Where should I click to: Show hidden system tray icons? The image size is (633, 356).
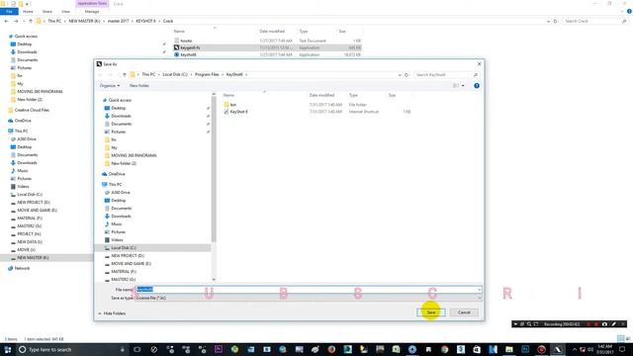pyautogui.click(x=575, y=349)
